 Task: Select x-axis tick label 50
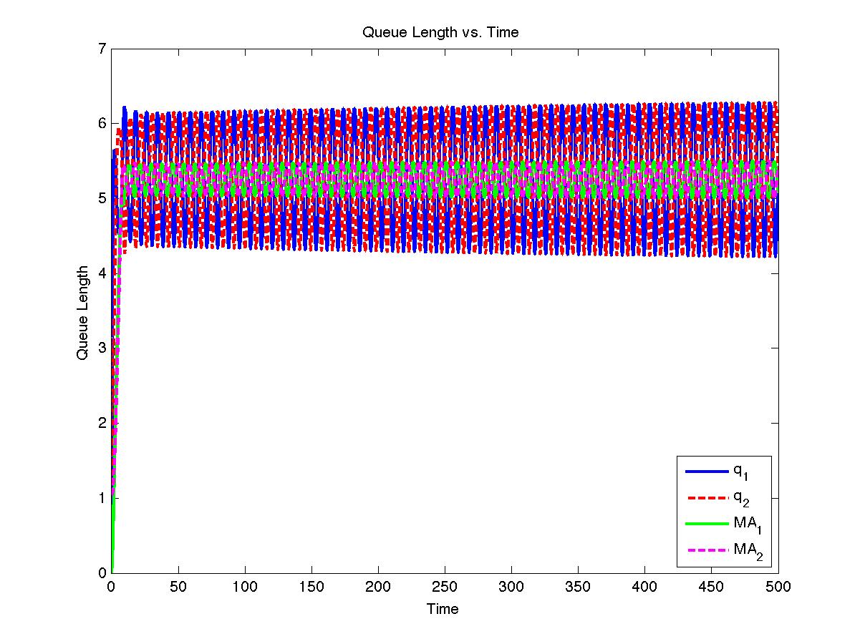(178, 586)
